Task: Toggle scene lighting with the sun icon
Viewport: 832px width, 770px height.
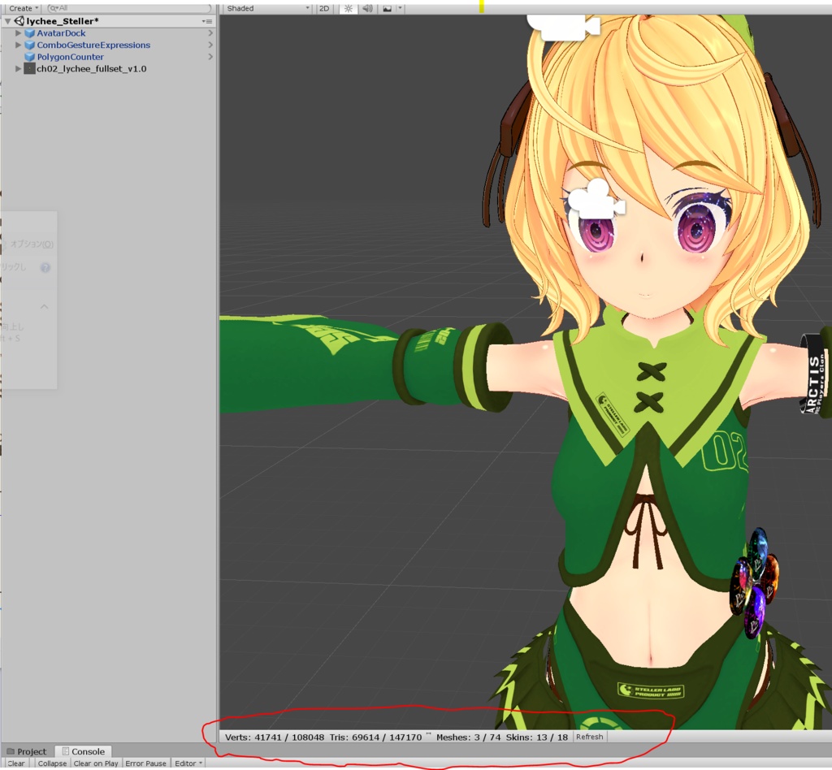Action: (x=348, y=8)
